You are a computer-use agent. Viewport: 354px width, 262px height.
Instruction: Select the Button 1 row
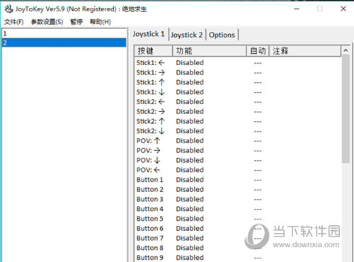(238, 180)
